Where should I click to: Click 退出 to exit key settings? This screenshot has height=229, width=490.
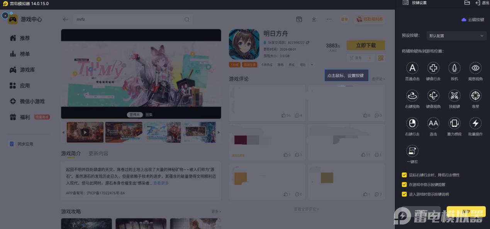point(482,3)
